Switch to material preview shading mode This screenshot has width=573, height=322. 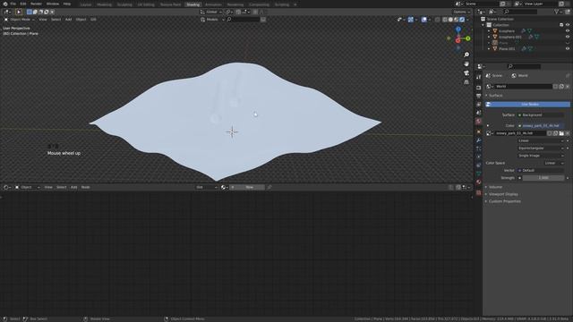click(456, 20)
